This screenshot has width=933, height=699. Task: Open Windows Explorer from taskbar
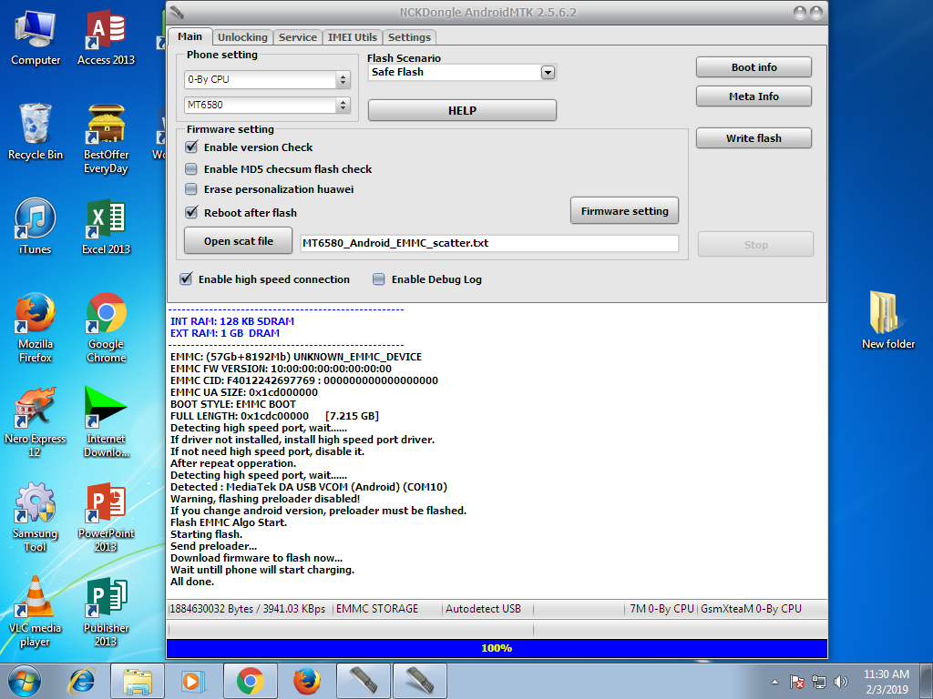138,681
